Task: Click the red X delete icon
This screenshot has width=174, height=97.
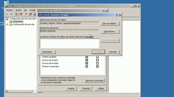Action: click(26, 14)
